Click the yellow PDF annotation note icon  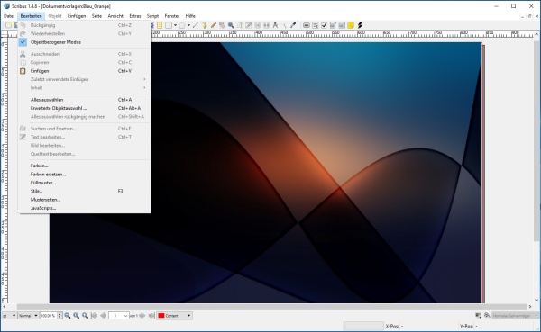pos(351,25)
